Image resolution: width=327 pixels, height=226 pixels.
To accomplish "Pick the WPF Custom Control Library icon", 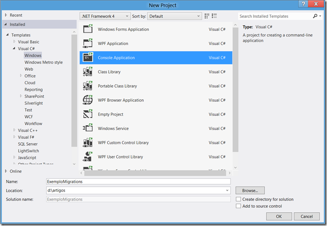I will click(x=88, y=142).
